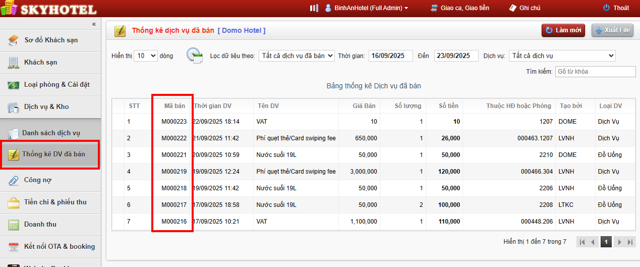640x267 pixels.
Task: Expand the 'Tất cả dịch vụ đã bán' filter
Action: (x=297, y=56)
